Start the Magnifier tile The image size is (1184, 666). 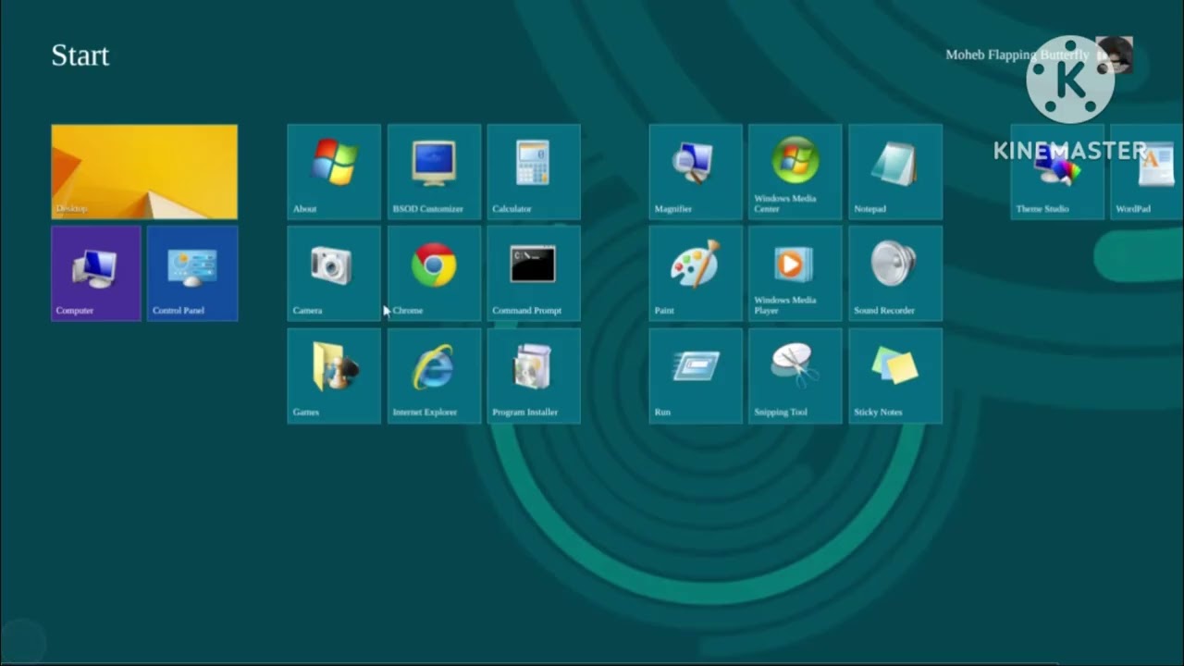tap(696, 172)
